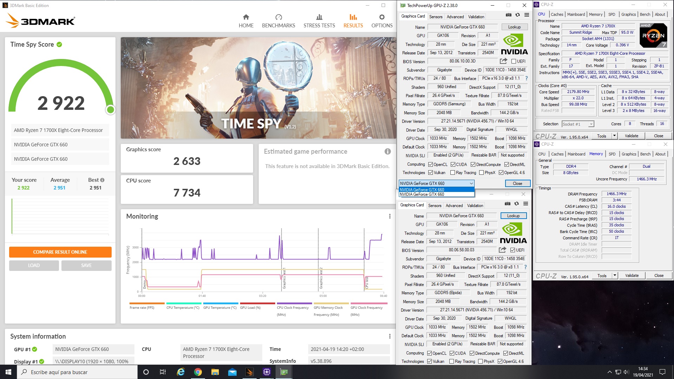Click the Bus Interface question mark in upper GPU-Z
The width and height of the screenshot is (674, 379).
coord(526,78)
